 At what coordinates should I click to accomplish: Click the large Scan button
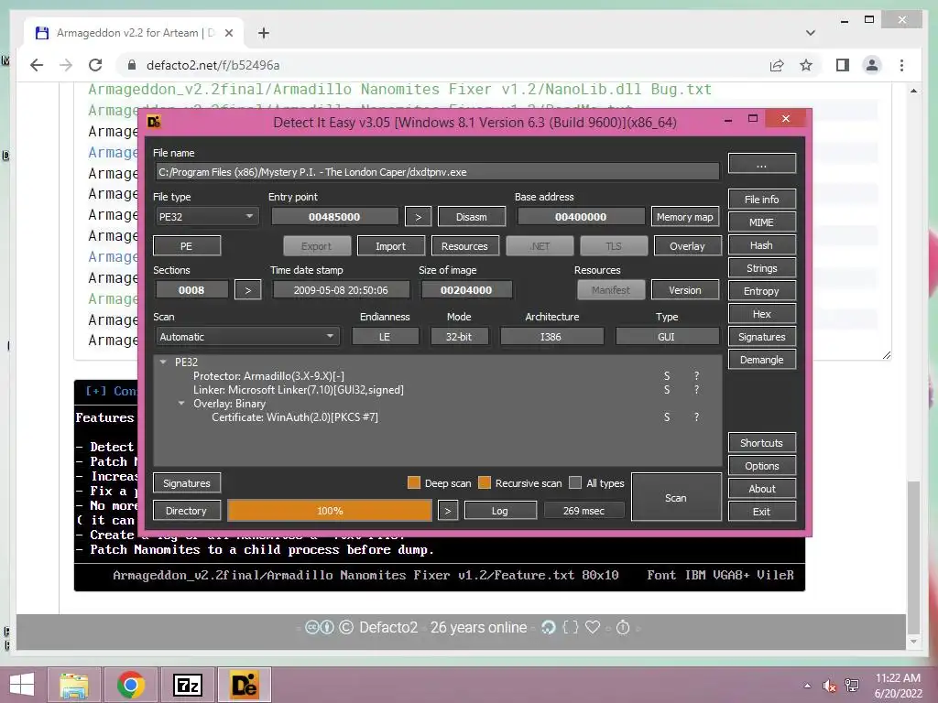(676, 497)
